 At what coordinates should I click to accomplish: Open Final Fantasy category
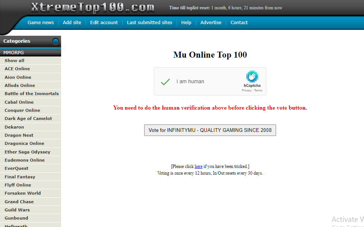31,177
